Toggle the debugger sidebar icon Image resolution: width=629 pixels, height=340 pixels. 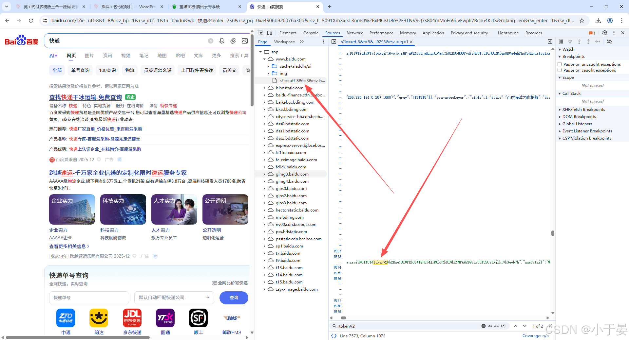(550, 42)
